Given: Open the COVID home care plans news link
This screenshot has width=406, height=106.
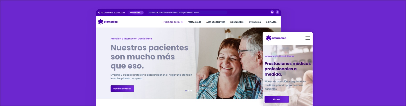Looking at the screenshot, I should click(174, 12).
